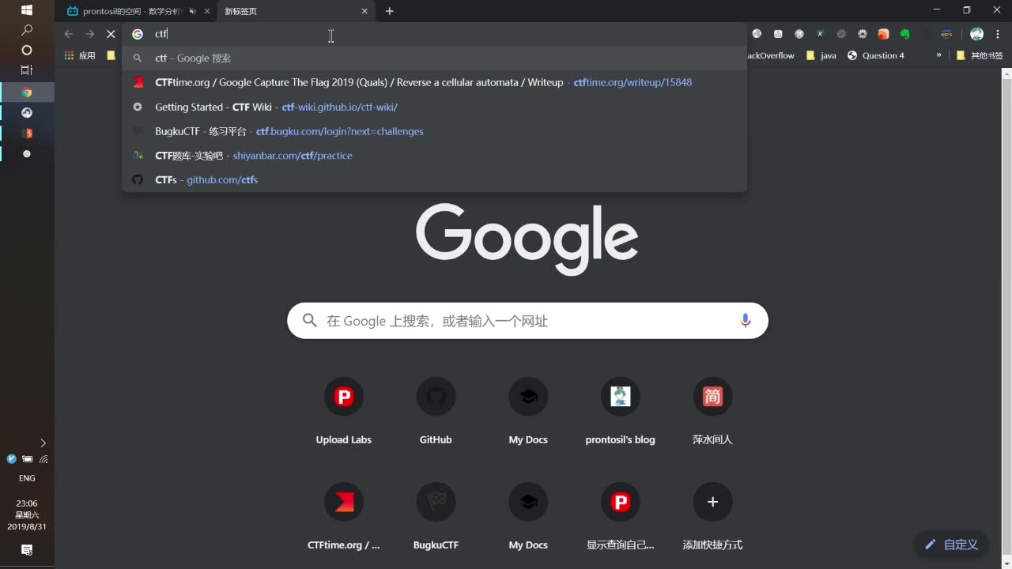The width and height of the screenshot is (1012, 569).
Task: Open the Upload Labs shortcut
Action: point(343,412)
